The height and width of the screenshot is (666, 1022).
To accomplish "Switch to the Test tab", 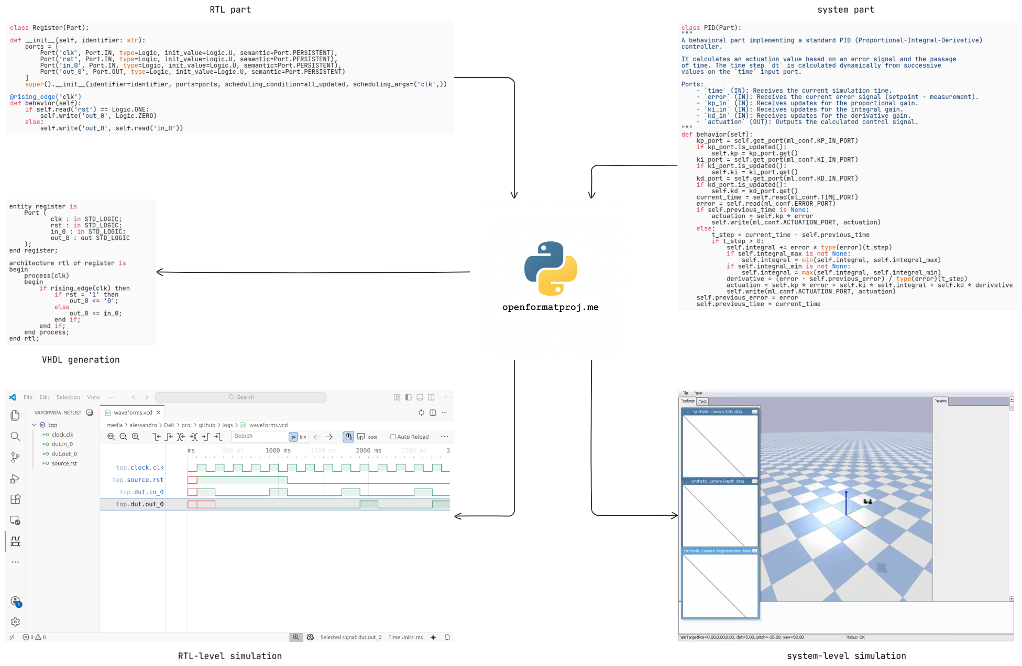I will 703,402.
